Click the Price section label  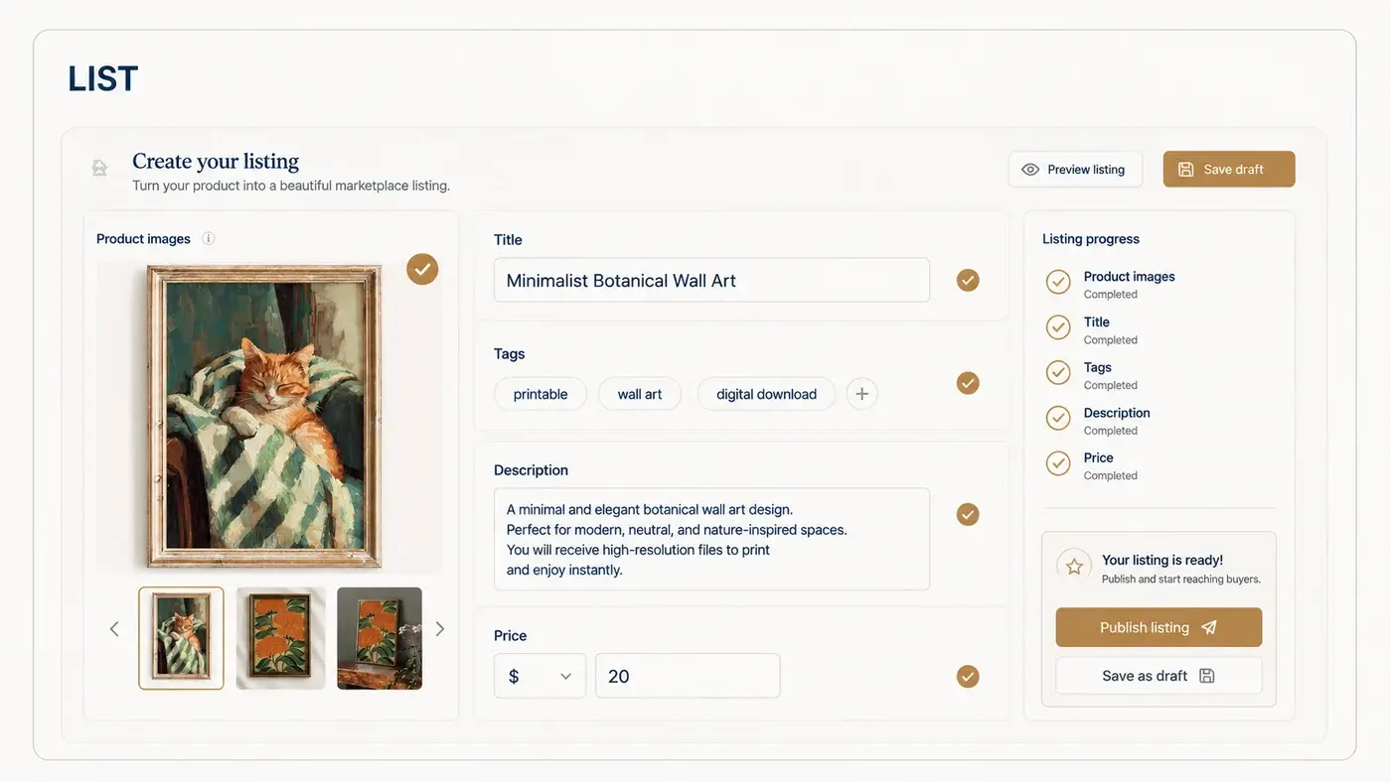click(511, 636)
